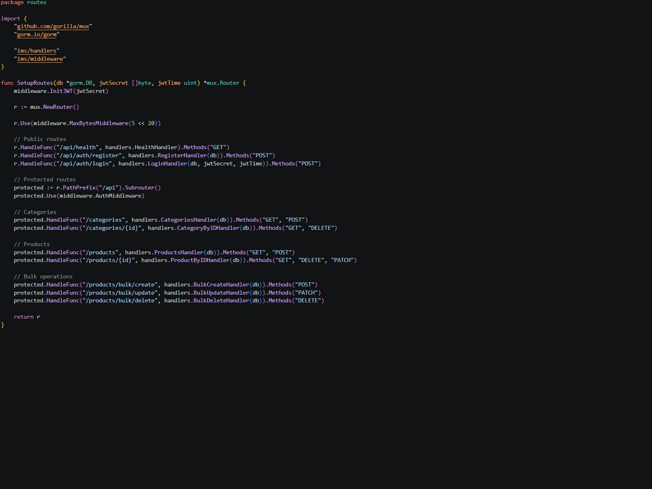652x489 pixels.
Task: Click the 'jwtTime uint' parameter in the signature
Action: point(177,83)
